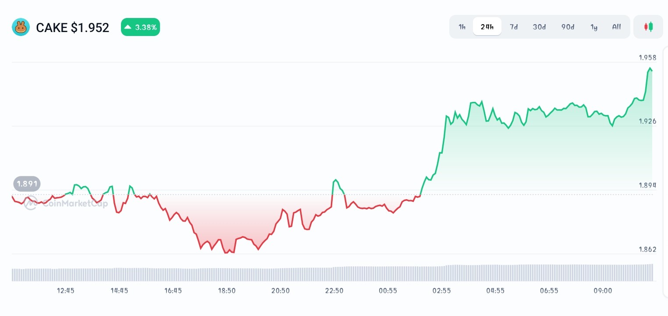Show the 30d price range

click(x=539, y=27)
